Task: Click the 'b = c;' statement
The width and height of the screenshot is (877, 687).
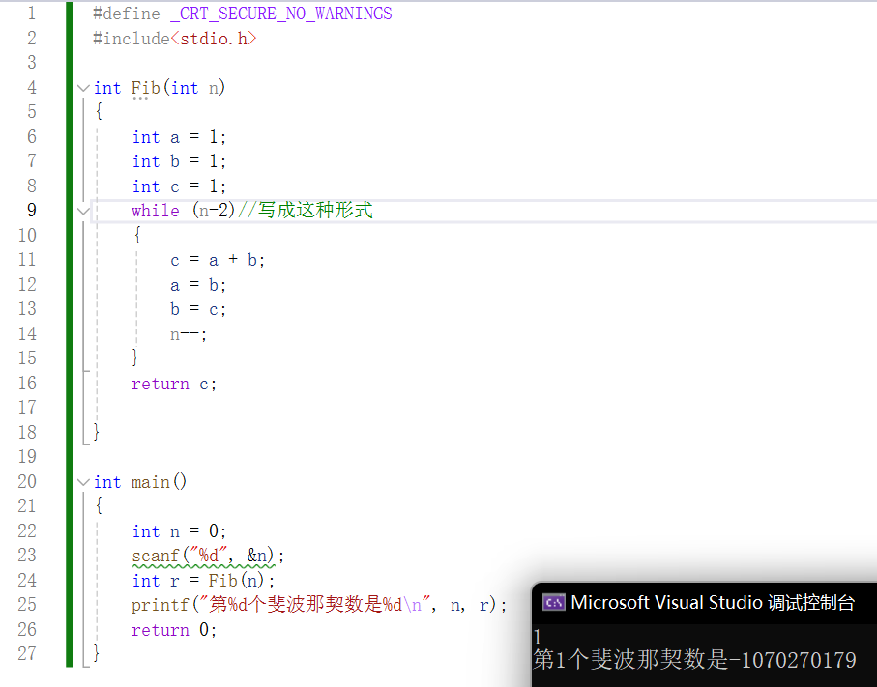Action: 198,309
